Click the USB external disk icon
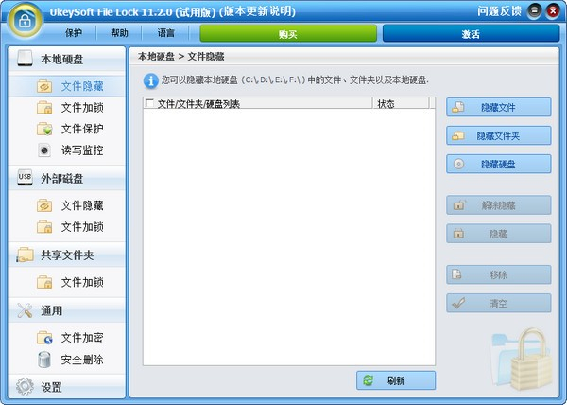The image size is (567, 405). click(25, 178)
